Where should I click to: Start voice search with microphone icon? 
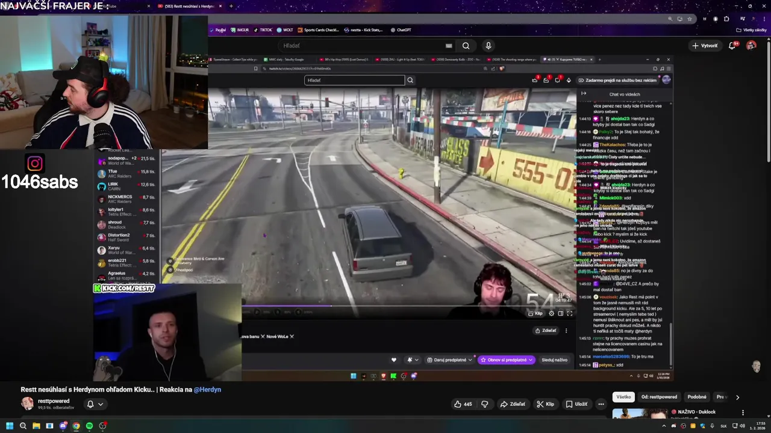(x=489, y=46)
